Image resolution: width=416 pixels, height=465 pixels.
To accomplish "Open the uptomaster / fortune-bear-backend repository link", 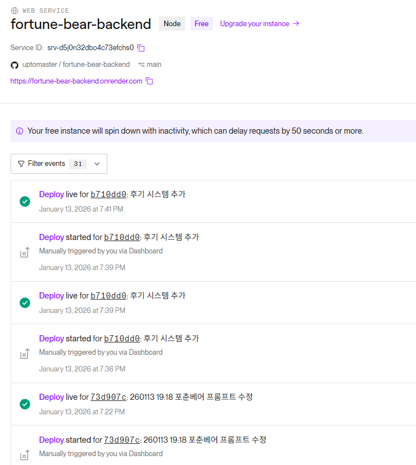I will click(76, 65).
